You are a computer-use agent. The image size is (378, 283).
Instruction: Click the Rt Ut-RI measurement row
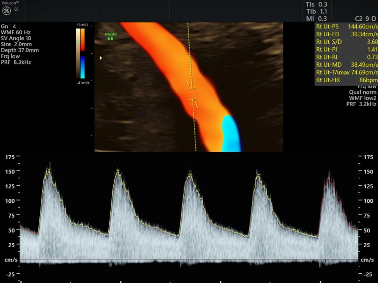345,57
